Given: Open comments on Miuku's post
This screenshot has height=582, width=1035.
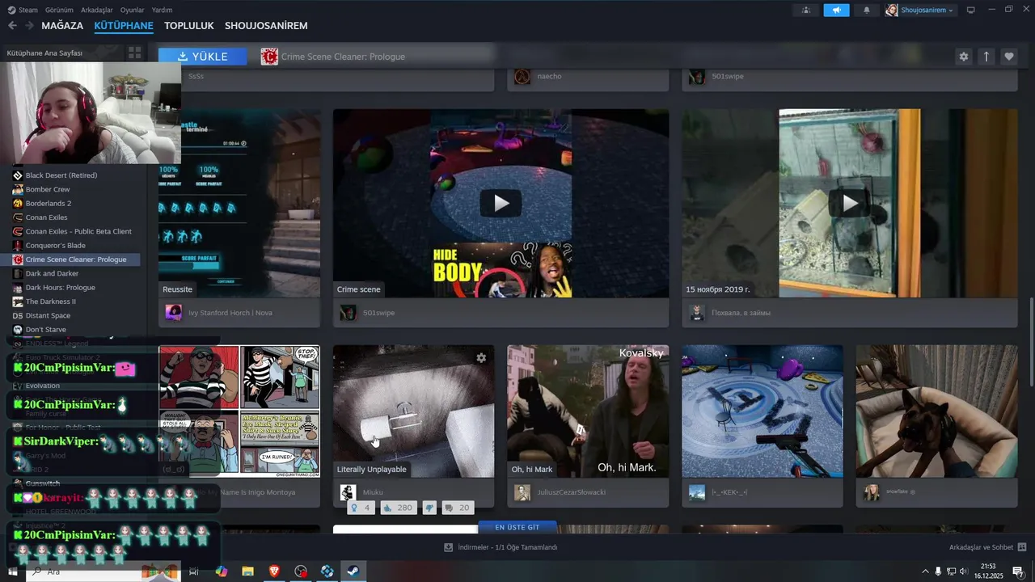Looking at the screenshot, I should pyautogui.click(x=457, y=508).
